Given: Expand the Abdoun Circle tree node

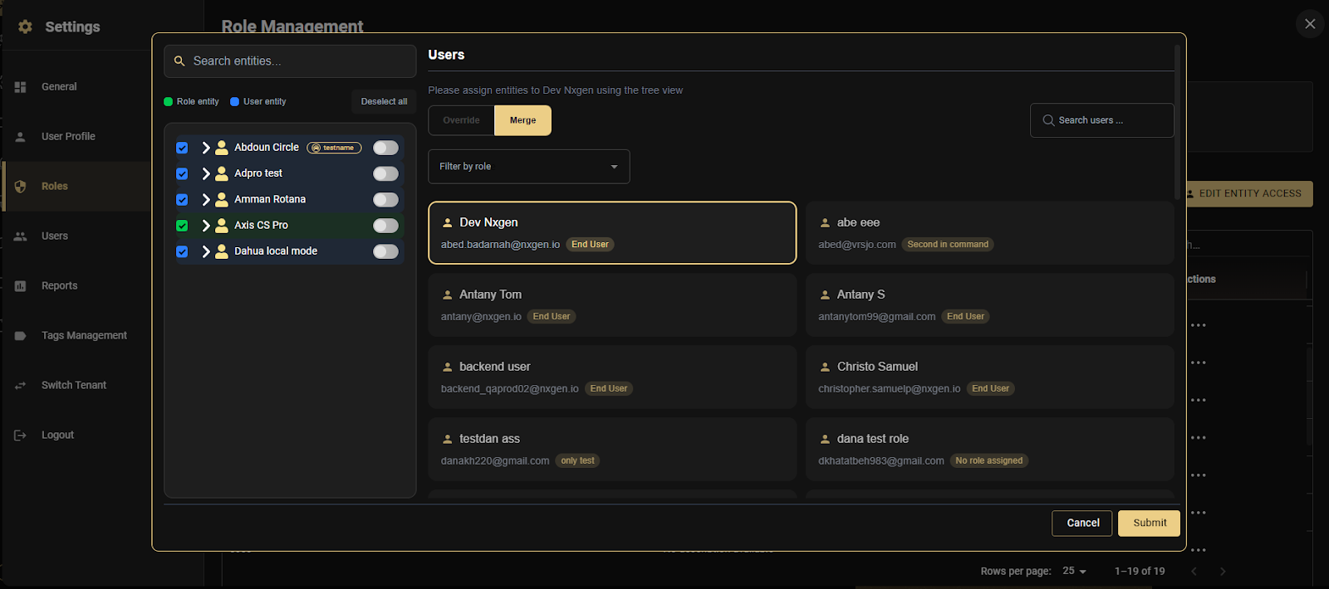Looking at the screenshot, I should click(206, 148).
